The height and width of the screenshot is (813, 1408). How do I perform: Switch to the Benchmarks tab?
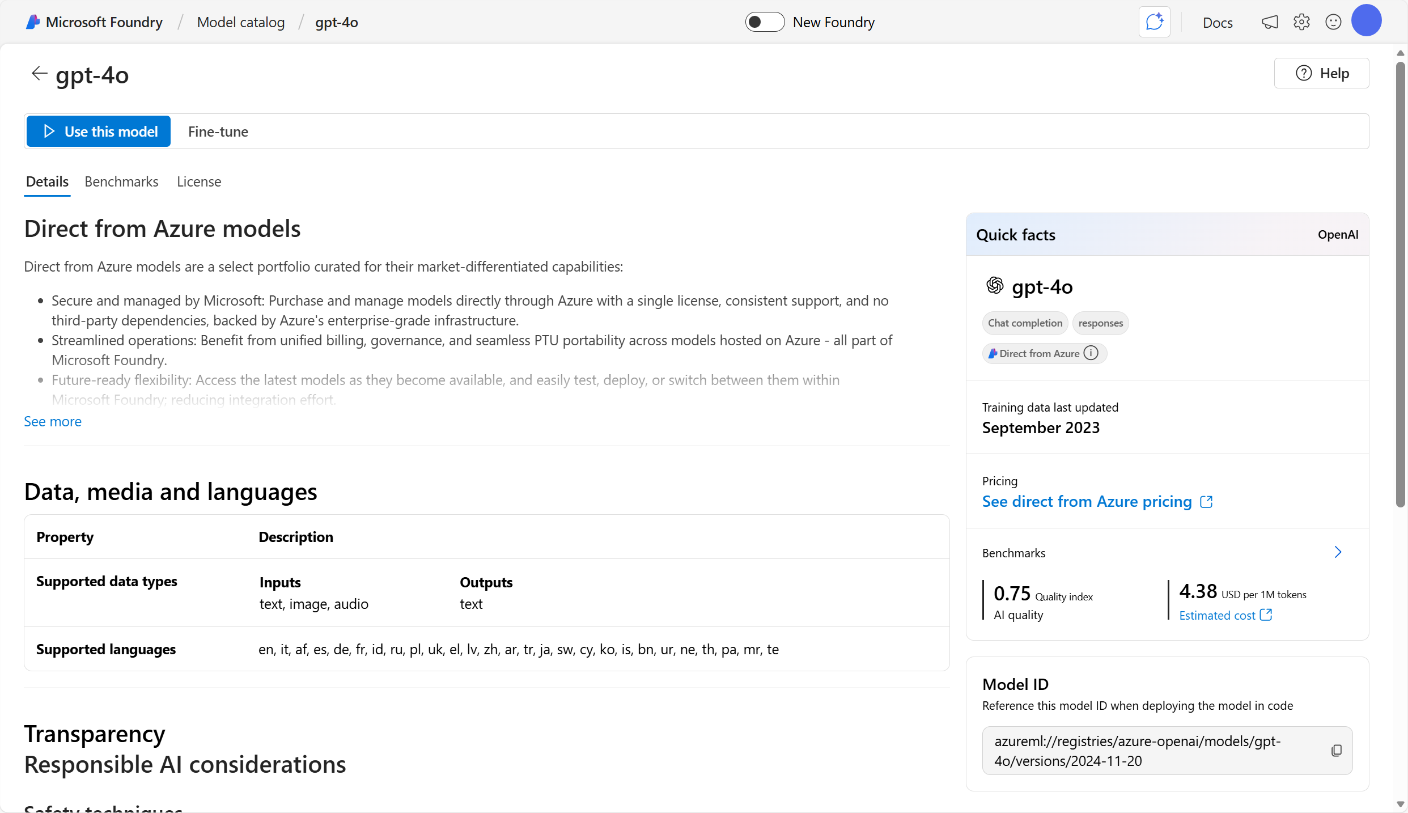pyautogui.click(x=121, y=181)
